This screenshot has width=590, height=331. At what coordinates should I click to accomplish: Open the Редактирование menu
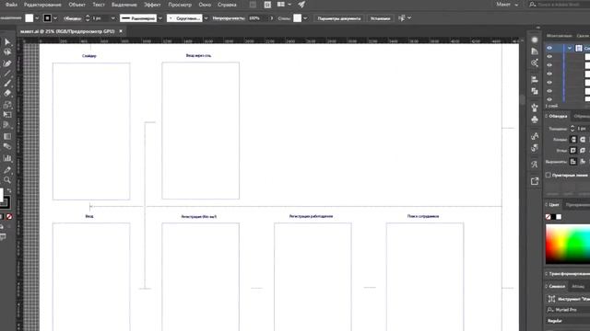coord(42,5)
